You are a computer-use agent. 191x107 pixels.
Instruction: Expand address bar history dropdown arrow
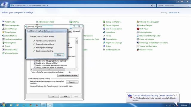[151, 6]
